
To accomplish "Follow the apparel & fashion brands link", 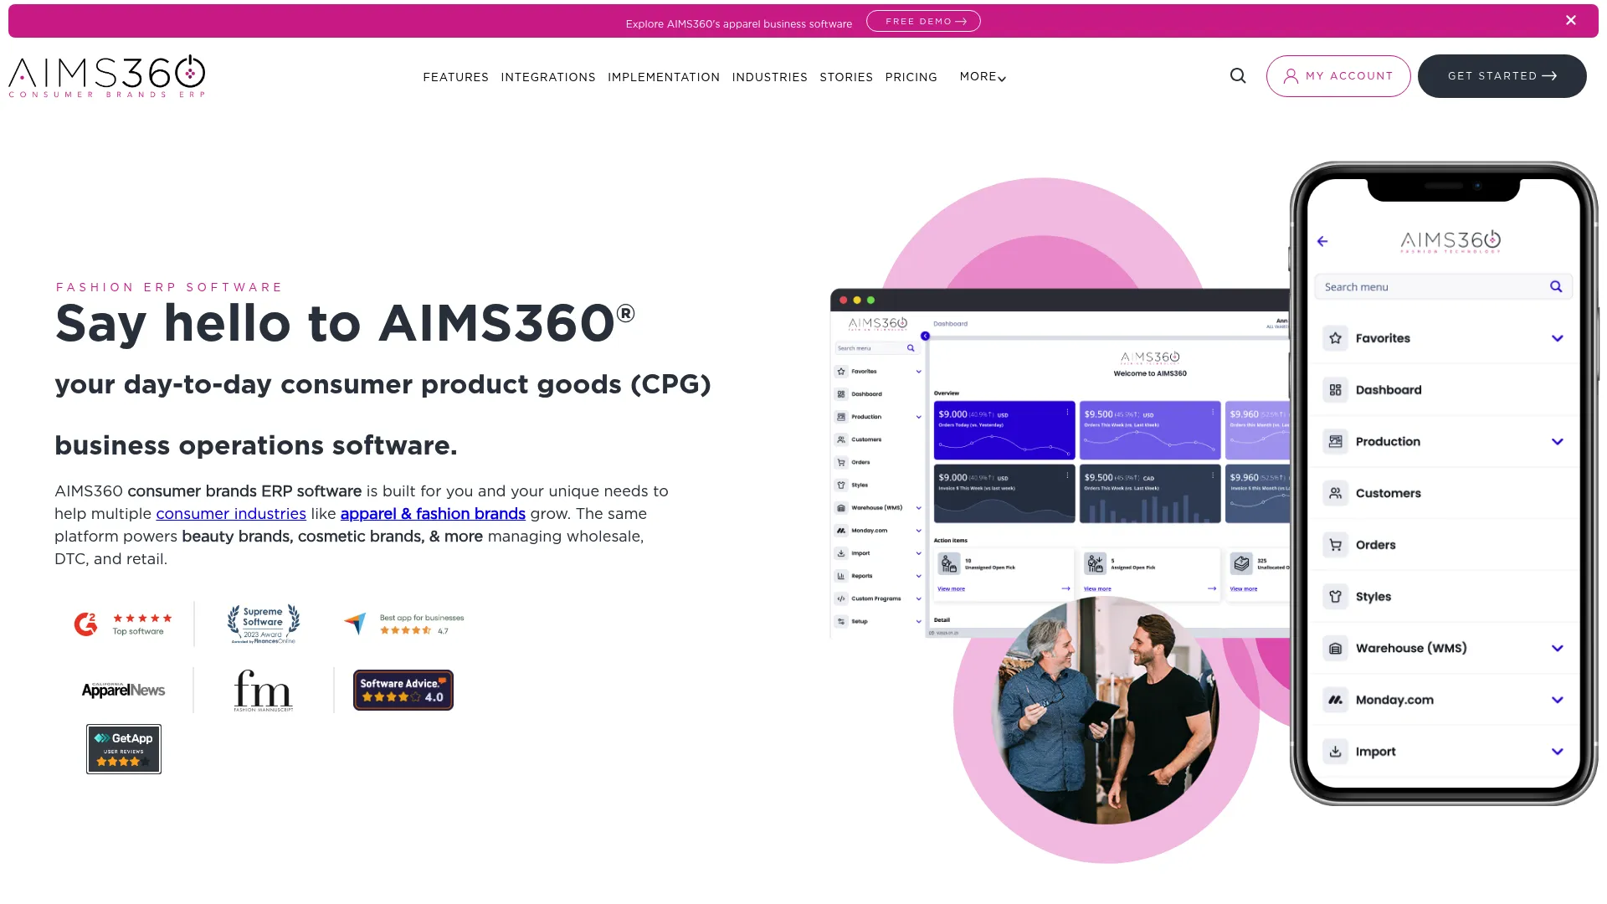I will tap(433, 514).
